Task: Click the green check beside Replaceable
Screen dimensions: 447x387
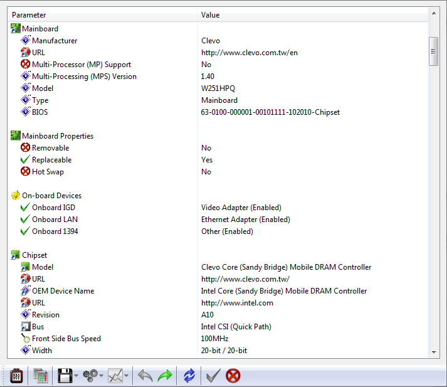Action: pos(25,159)
